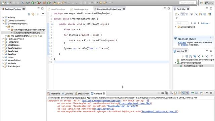Click the Java perspective button
This screenshot has height=121, width=215.
pos(209,3)
